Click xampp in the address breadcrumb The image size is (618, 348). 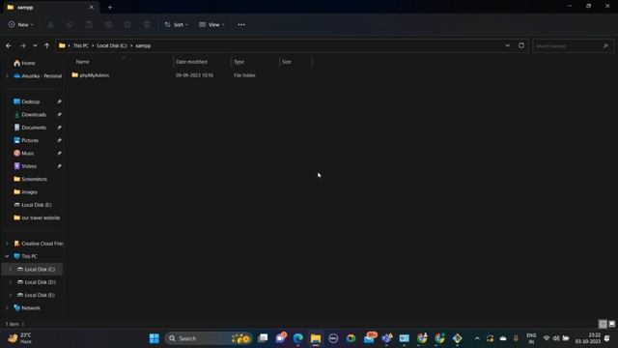(143, 45)
